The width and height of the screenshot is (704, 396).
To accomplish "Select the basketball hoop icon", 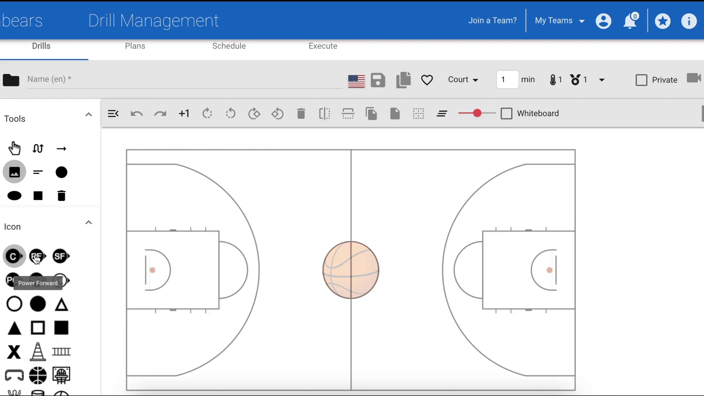I will [x=61, y=375].
